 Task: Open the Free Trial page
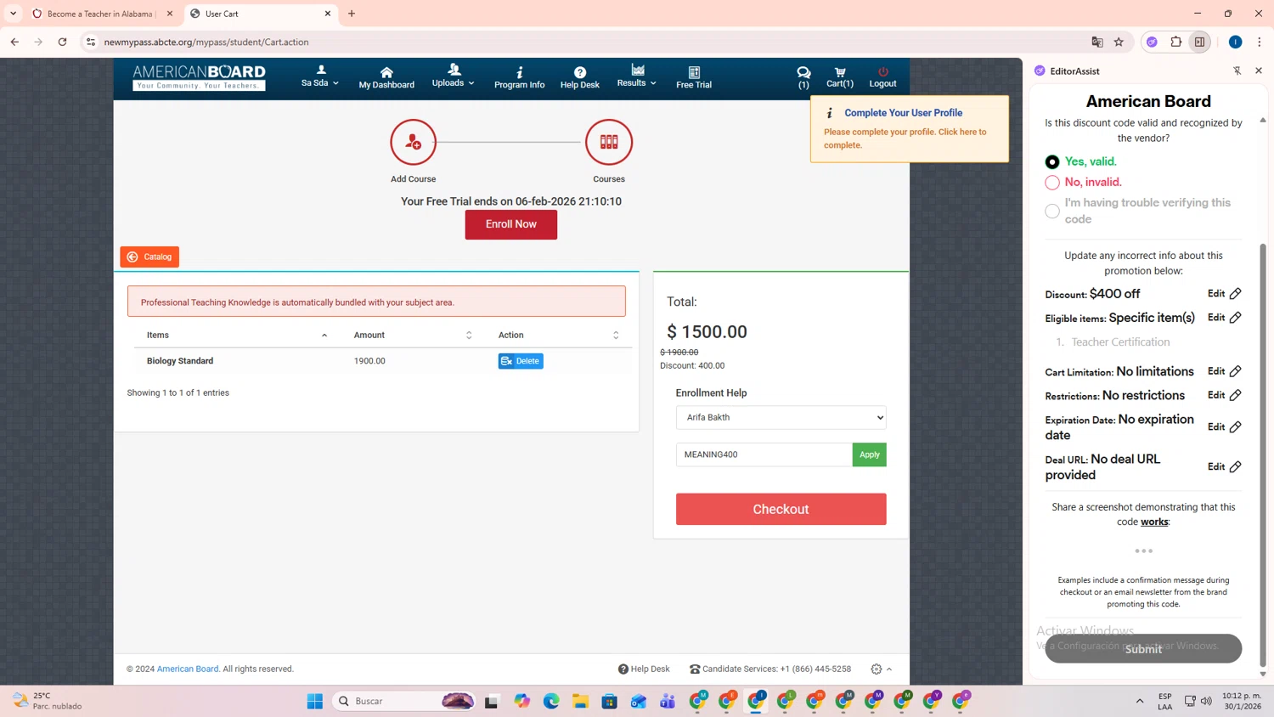(x=694, y=77)
